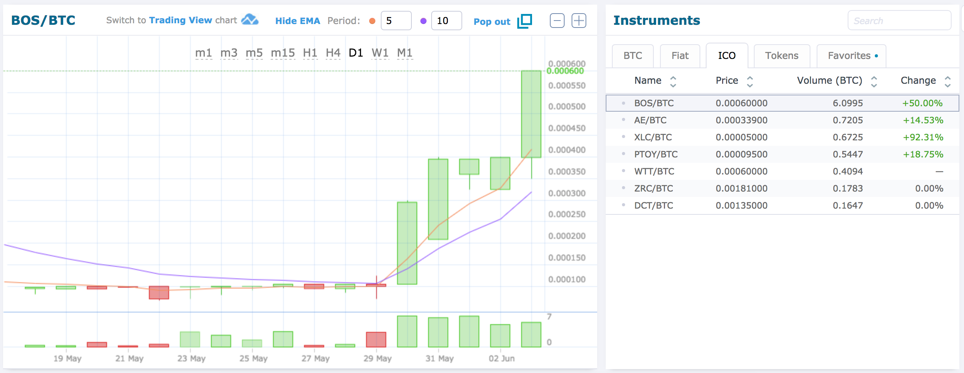Click the tall latest green candlestick
The height and width of the screenshot is (373, 964).
click(x=531, y=114)
